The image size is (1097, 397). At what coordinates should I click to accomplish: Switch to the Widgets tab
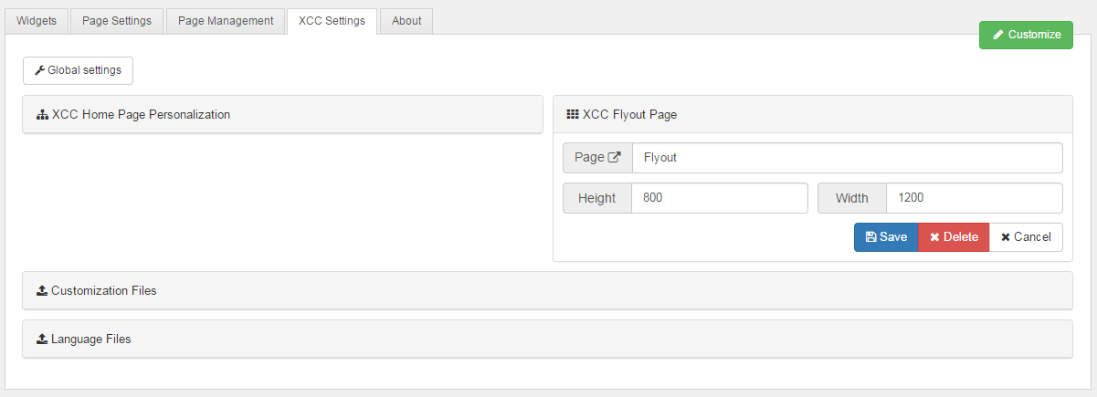pyautogui.click(x=37, y=21)
